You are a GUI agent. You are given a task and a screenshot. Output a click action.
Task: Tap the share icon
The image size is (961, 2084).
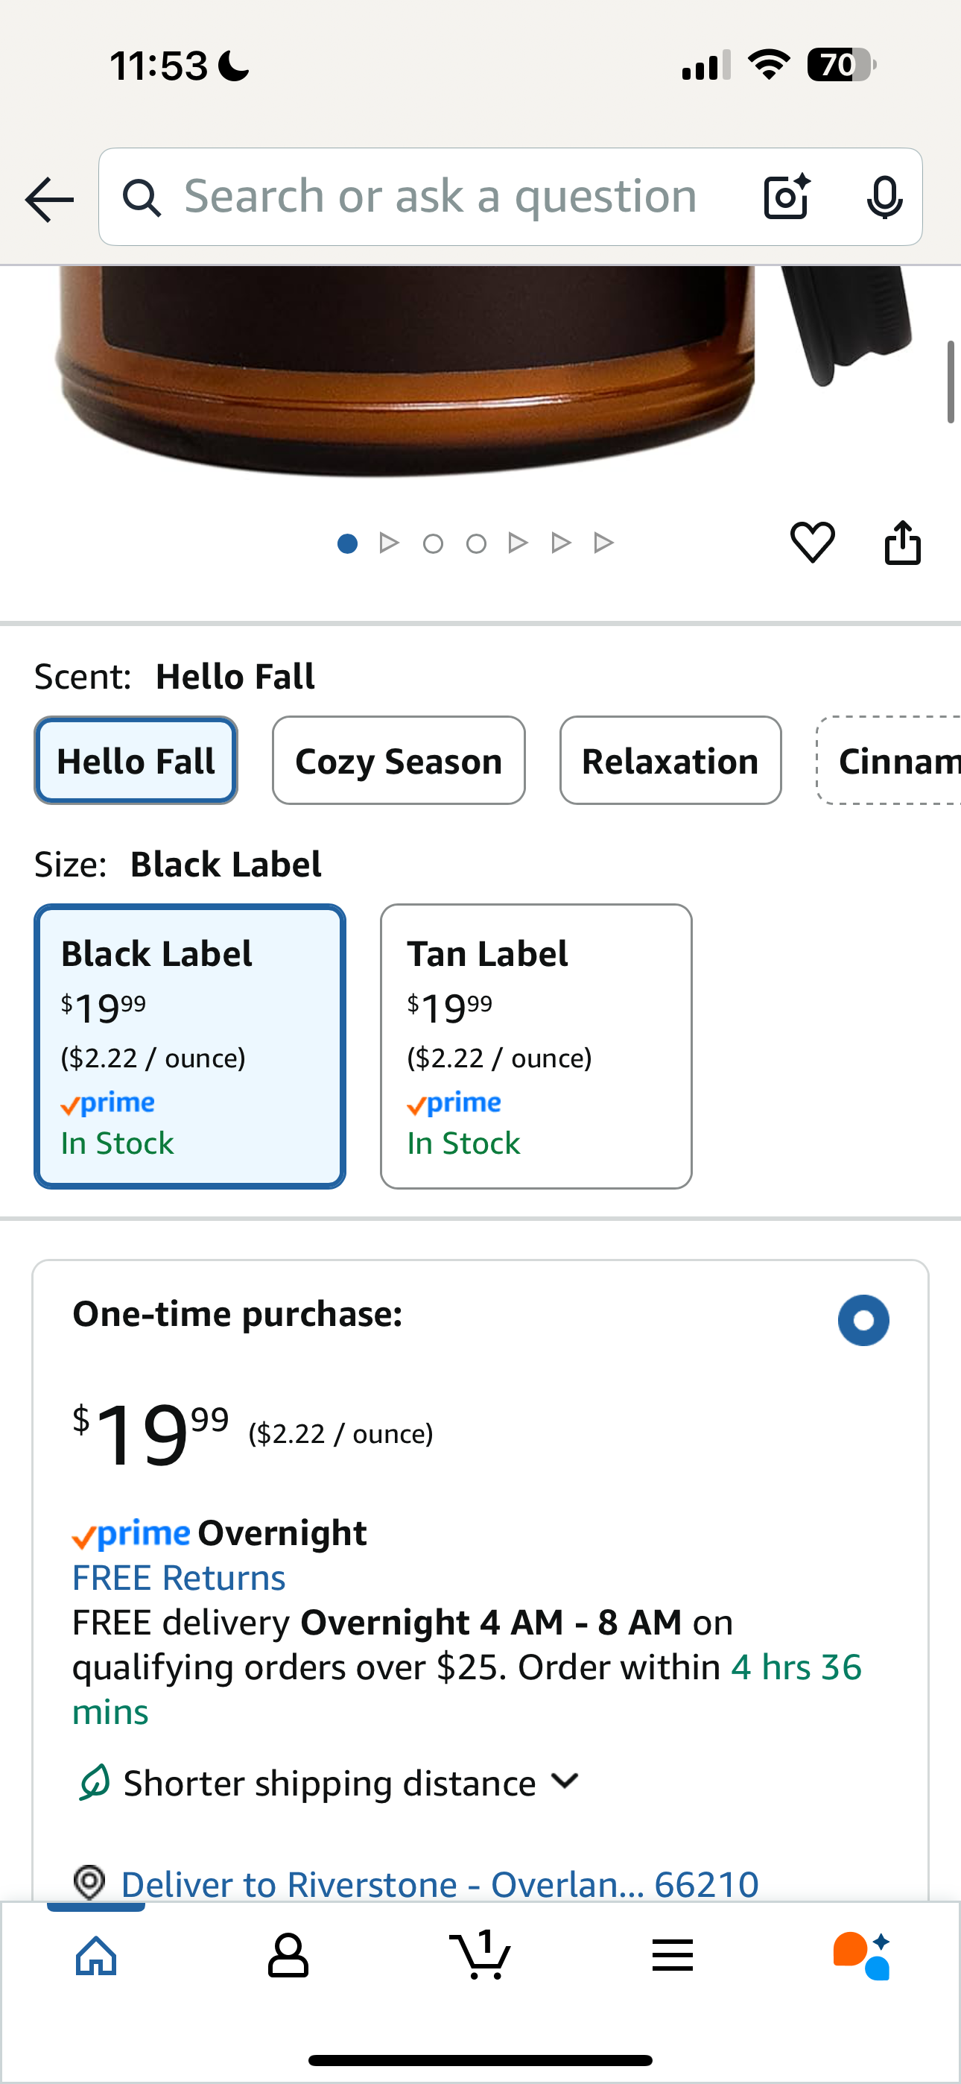pyautogui.click(x=902, y=542)
